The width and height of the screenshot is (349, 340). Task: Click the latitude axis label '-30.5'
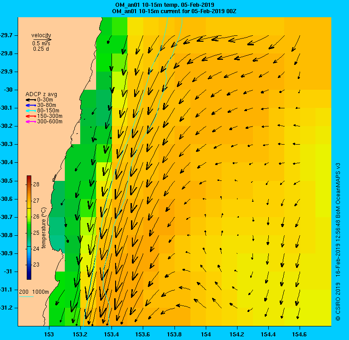6,181
